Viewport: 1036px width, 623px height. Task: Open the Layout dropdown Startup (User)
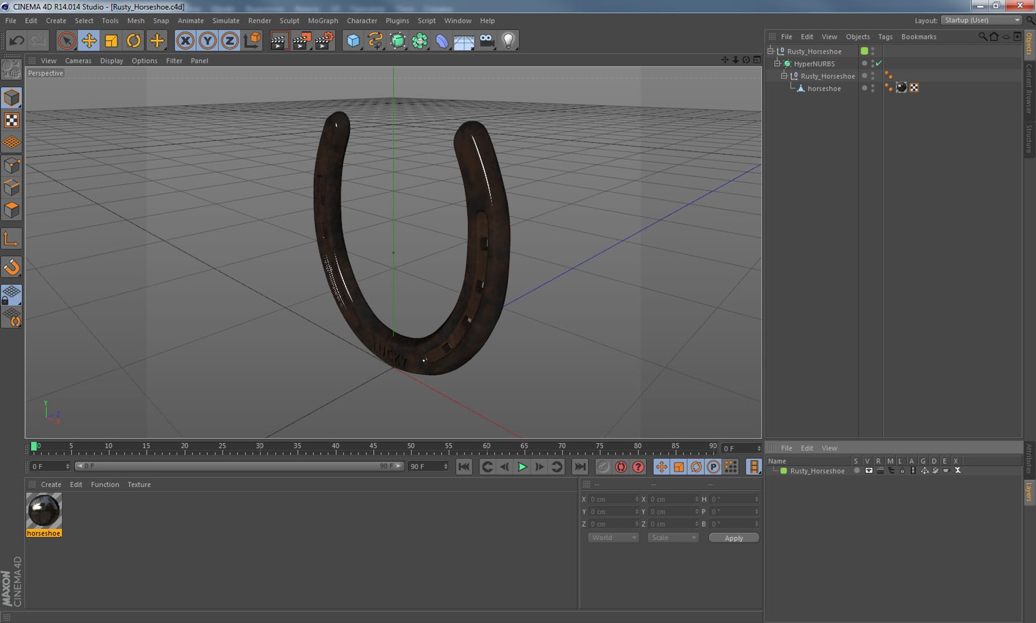pos(981,20)
